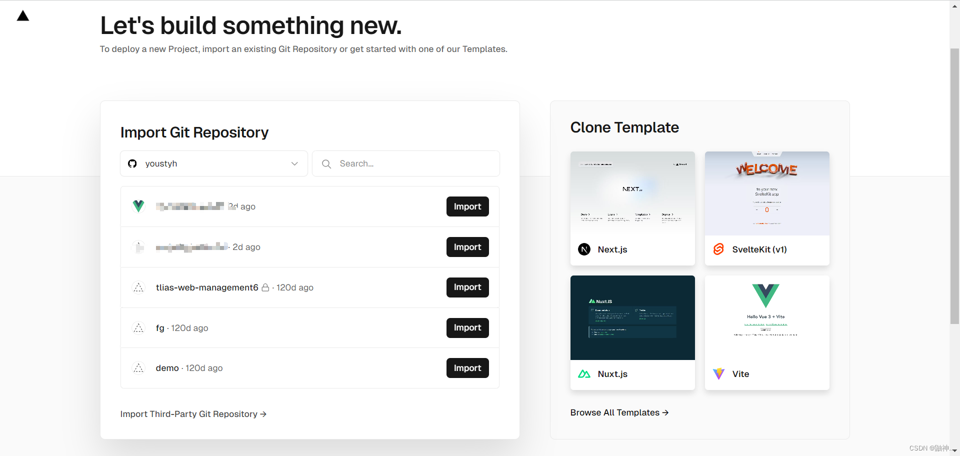Click the Nuxt.js logo icon
This screenshot has width=960, height=456.
coord(584,373)
